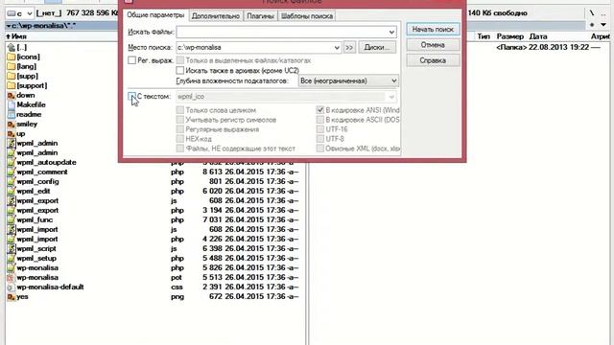Screen dimensions: 614x345
Task: Click the wpml_autoupdate file icon
Action: click(x=12, y=162)
